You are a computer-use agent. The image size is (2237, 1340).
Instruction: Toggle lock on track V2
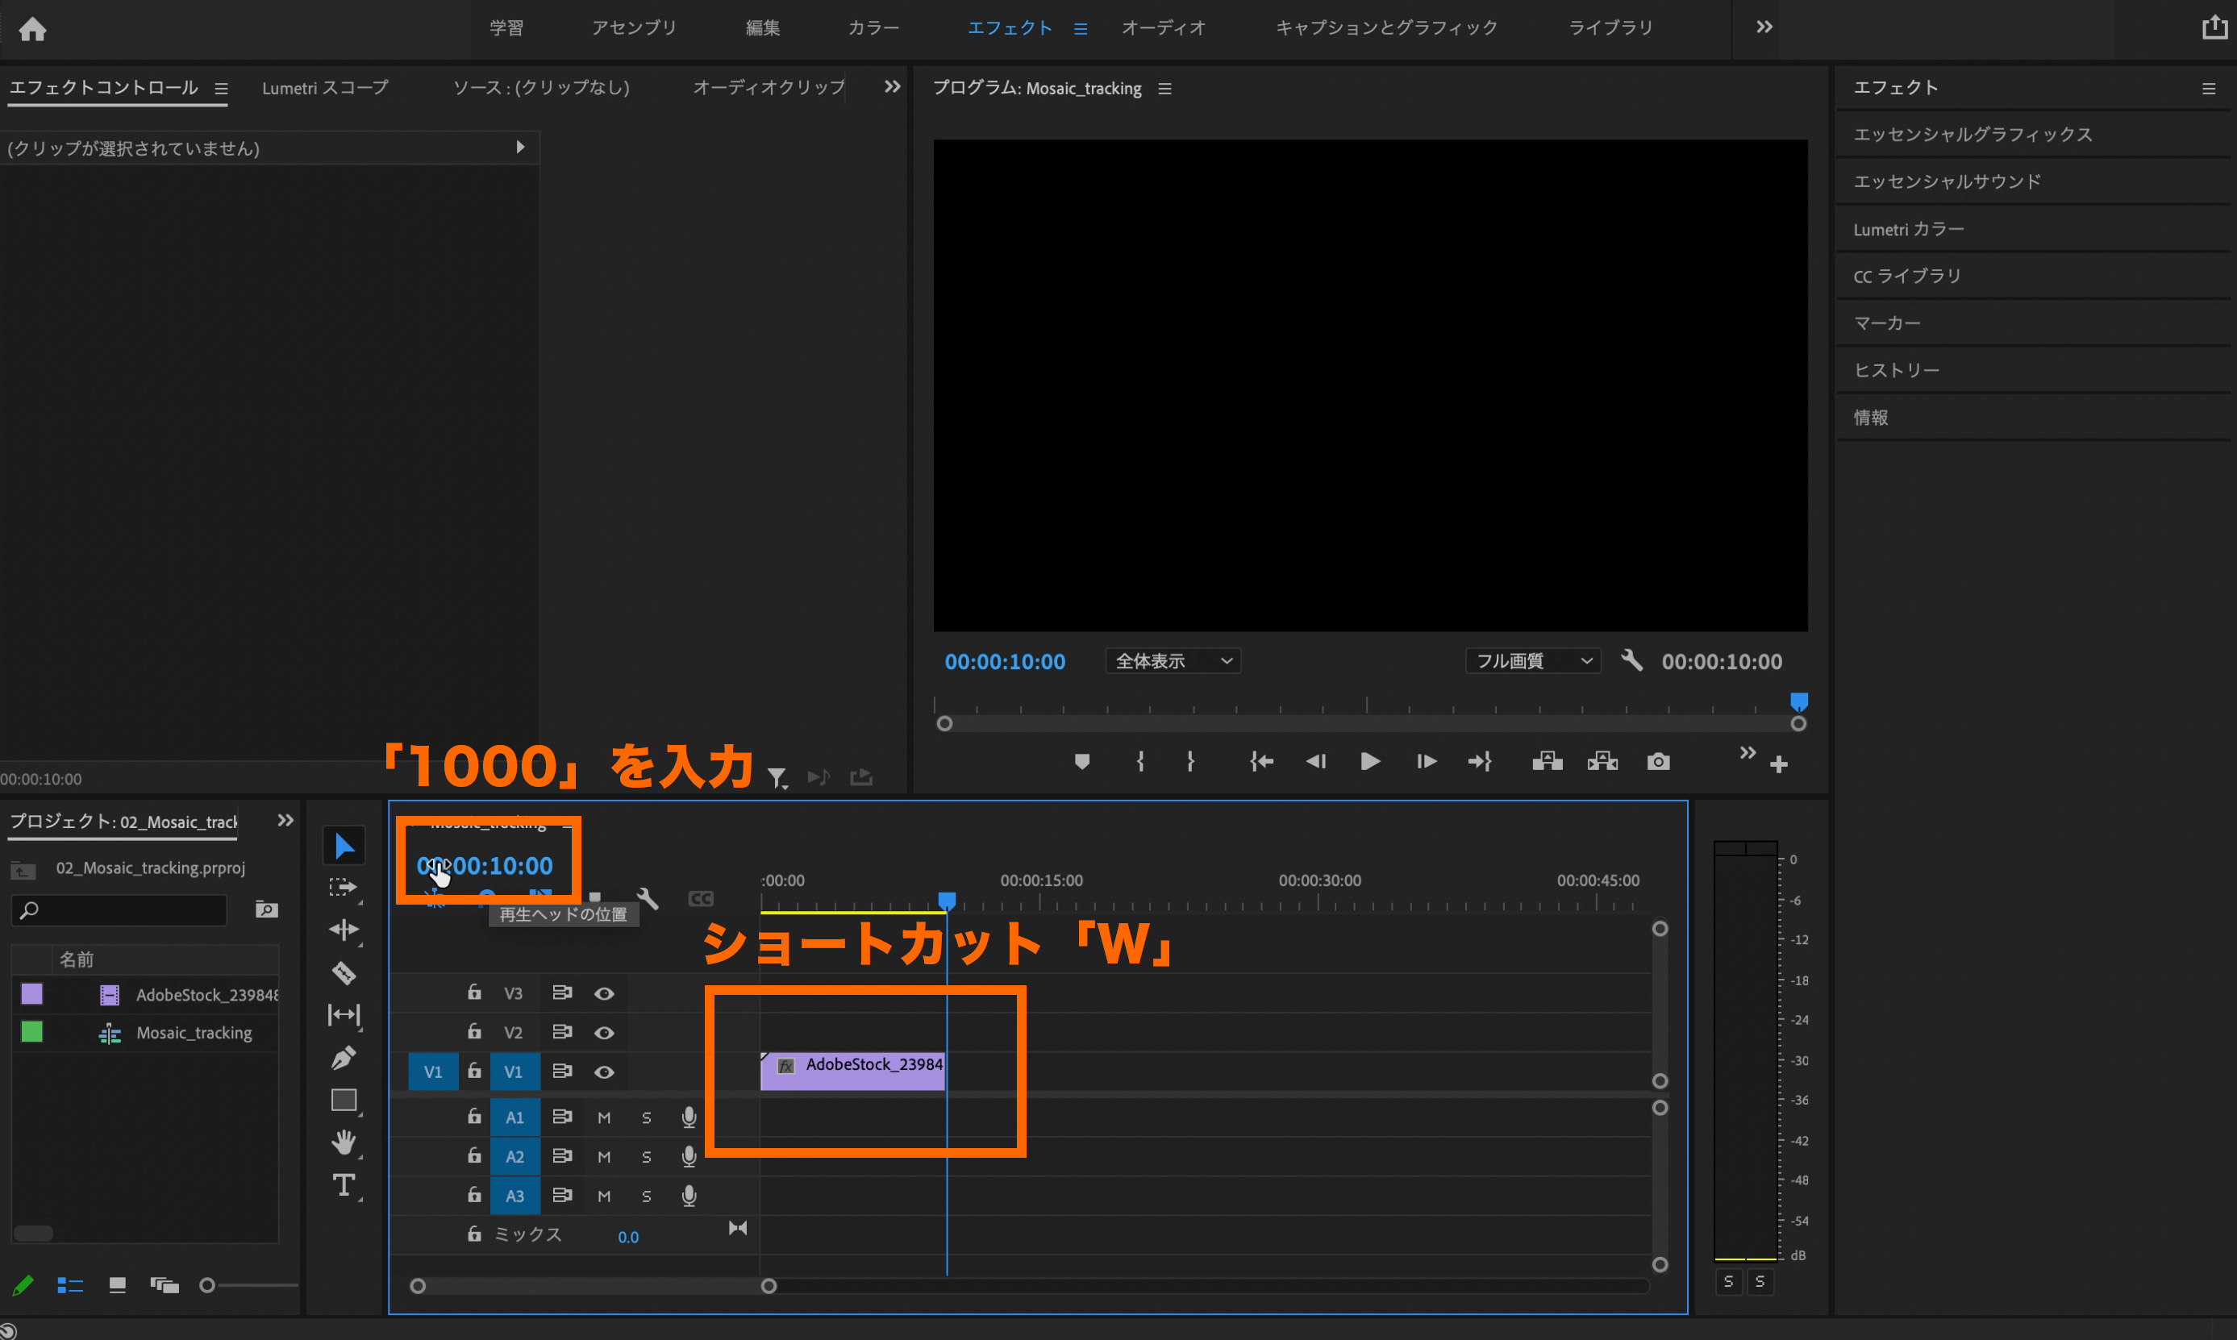474,1031
